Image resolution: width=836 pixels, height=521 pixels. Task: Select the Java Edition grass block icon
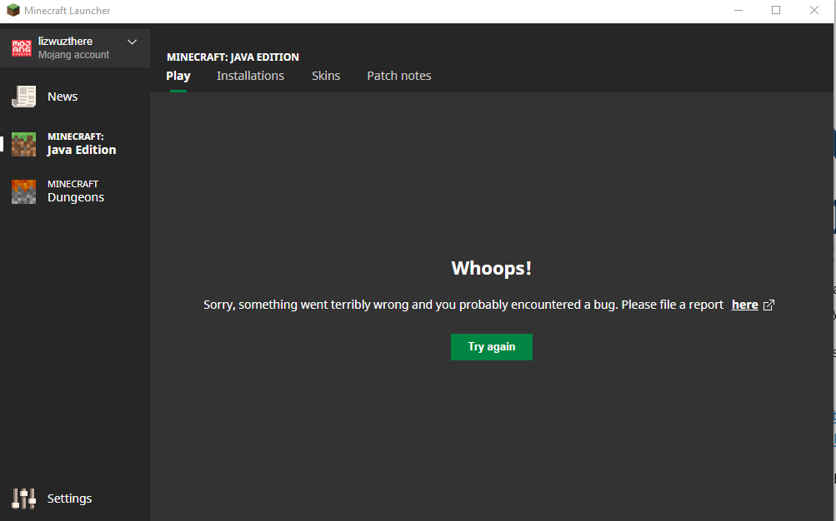click(24, 144)
